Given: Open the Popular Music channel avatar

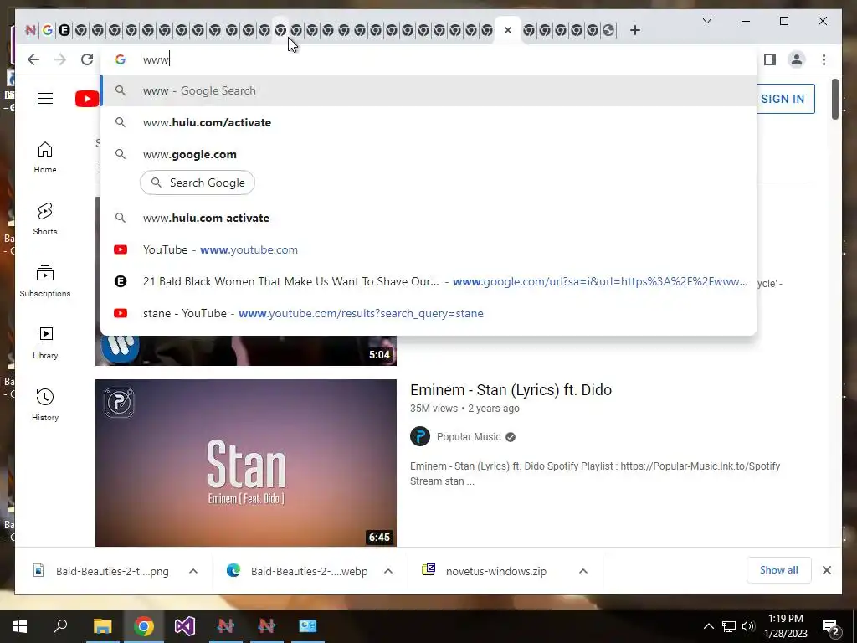Looking at the screenshot, I should 420,437.
